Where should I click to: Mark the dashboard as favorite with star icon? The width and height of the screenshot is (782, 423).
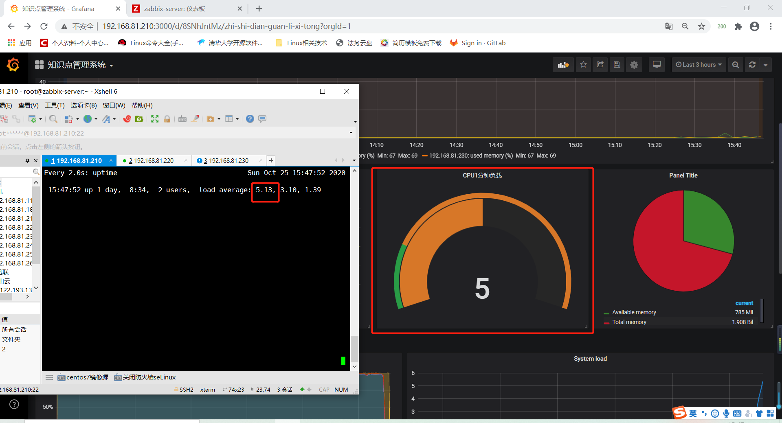pos(583,65)
